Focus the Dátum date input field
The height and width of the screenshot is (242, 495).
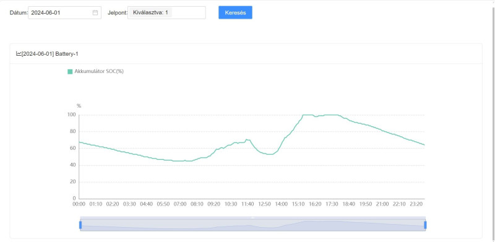click(x=64, y=12)
